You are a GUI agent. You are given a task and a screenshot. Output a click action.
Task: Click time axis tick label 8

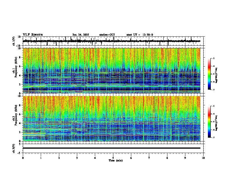167,158
